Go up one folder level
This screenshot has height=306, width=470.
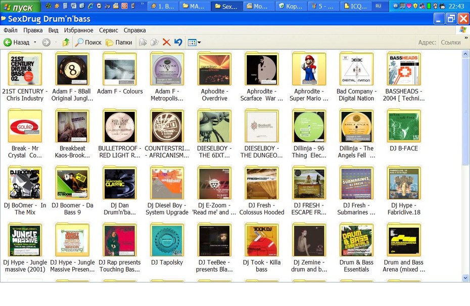[66, 42]
